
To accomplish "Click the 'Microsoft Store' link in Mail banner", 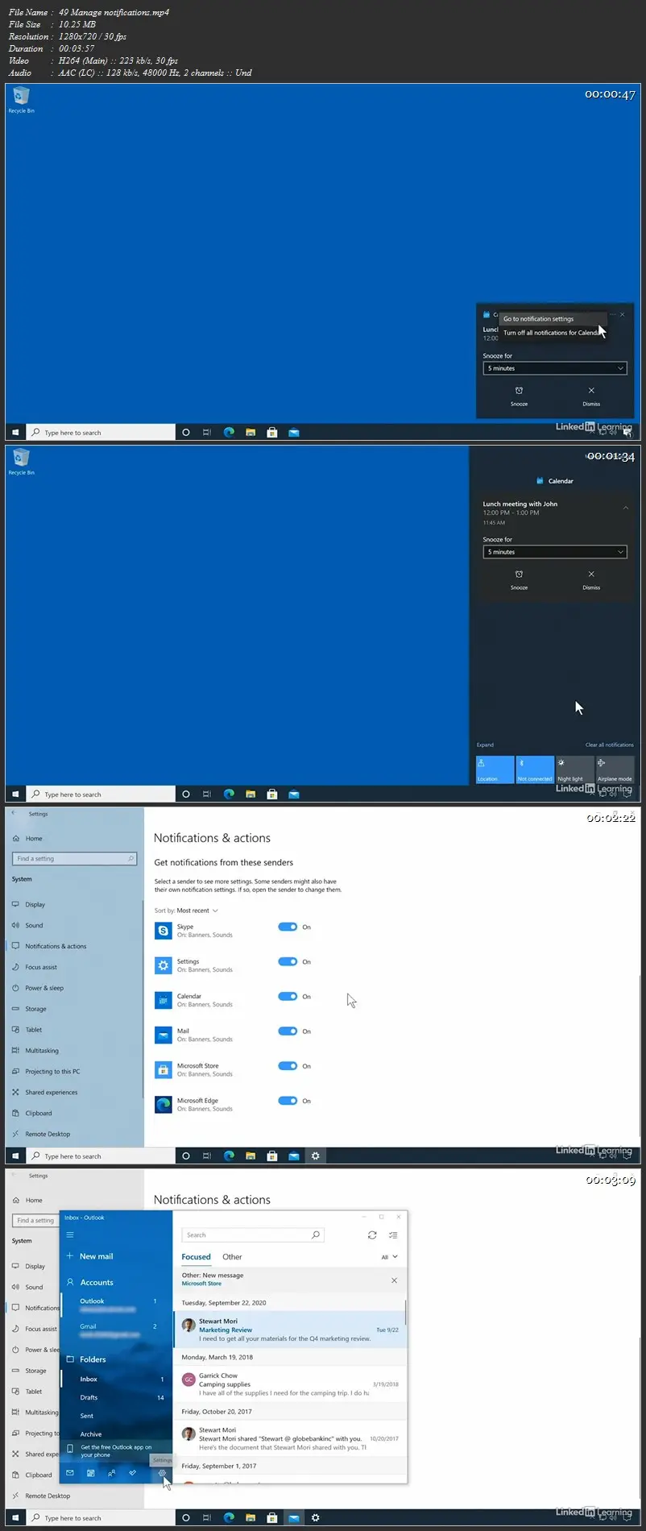I will [x=201, y=1284].
